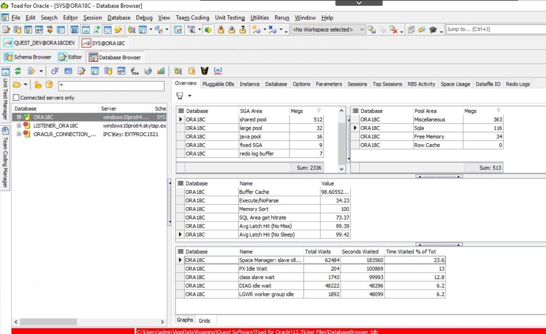Click the black-and-yellow shield icon
Screen dimensions: 546x334
205,71
